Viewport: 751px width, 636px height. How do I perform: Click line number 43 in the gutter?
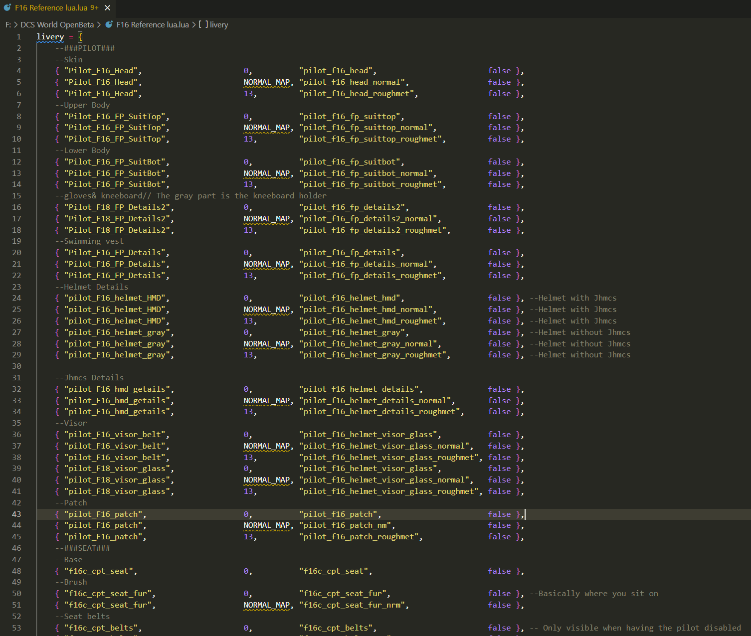coord(16,514)
